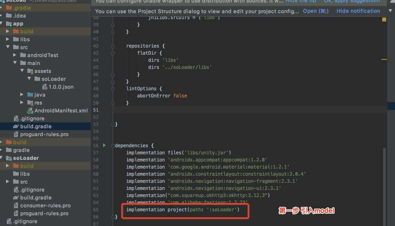This screenshot has width=395, height=226.
Task: Expand the java folder
Action: [x=22, y=94]
